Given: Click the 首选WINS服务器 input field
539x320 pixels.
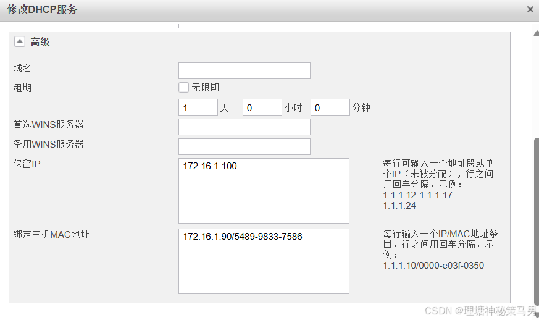Looking at the screenshot, I should [x=244, y=127].
